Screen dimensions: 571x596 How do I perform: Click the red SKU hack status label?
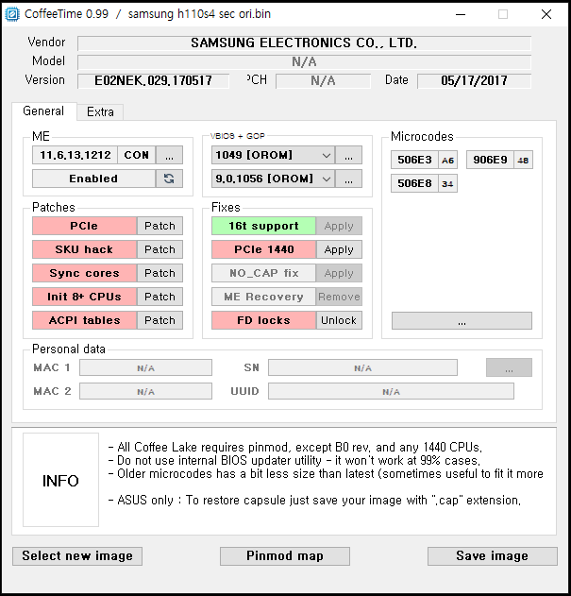pyautogui.click(x=84, y=249)
